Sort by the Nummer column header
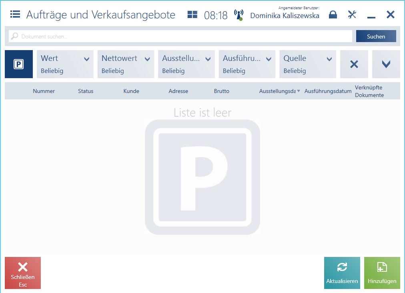405x293 pixels. point(44,91)
